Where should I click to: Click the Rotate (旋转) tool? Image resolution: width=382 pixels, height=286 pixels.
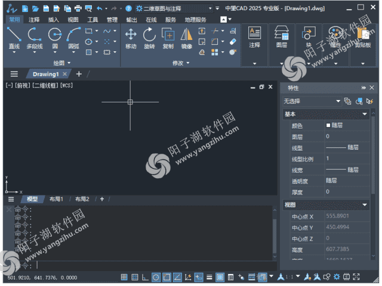pos(149,38)
